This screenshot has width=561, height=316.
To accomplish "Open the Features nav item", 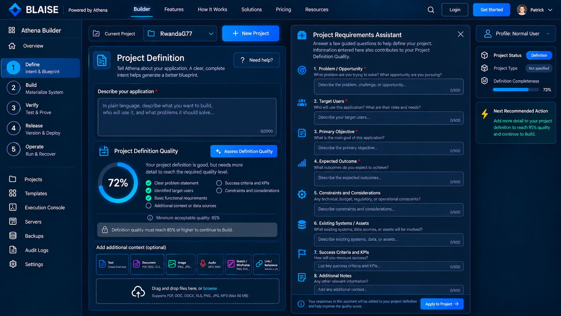I will pos(174,9).
